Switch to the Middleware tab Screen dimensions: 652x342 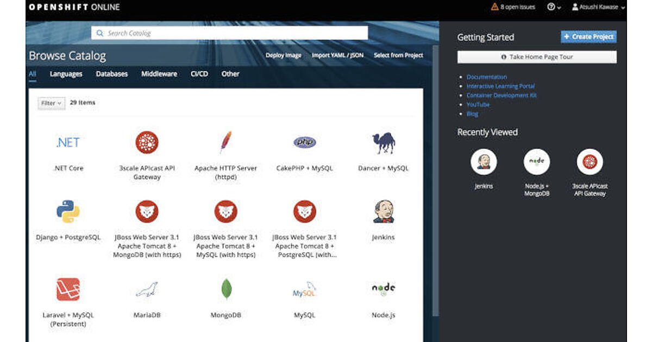click(x=159, y=74)
